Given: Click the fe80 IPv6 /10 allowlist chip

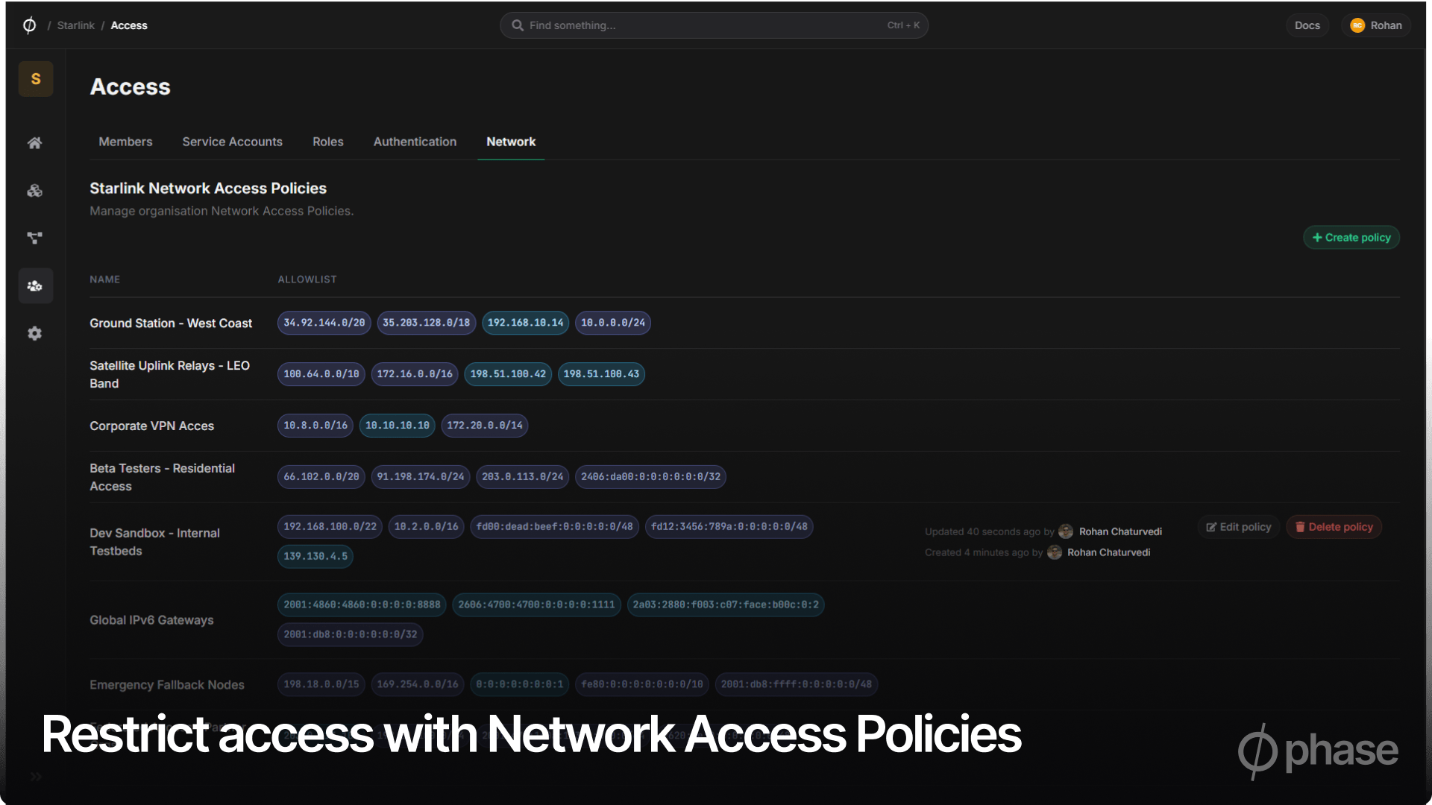Looking at the screenshot, I should point(642,685).
